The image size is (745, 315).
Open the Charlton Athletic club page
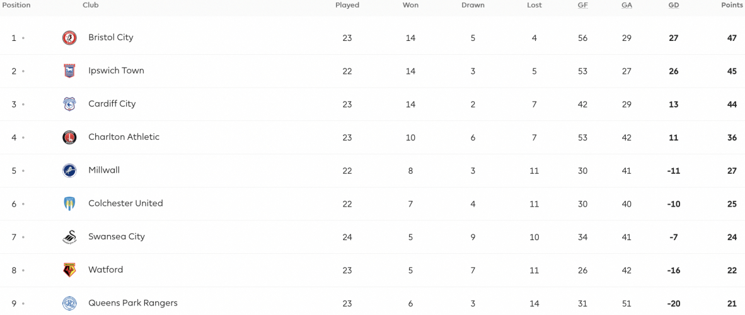point(124,137)
